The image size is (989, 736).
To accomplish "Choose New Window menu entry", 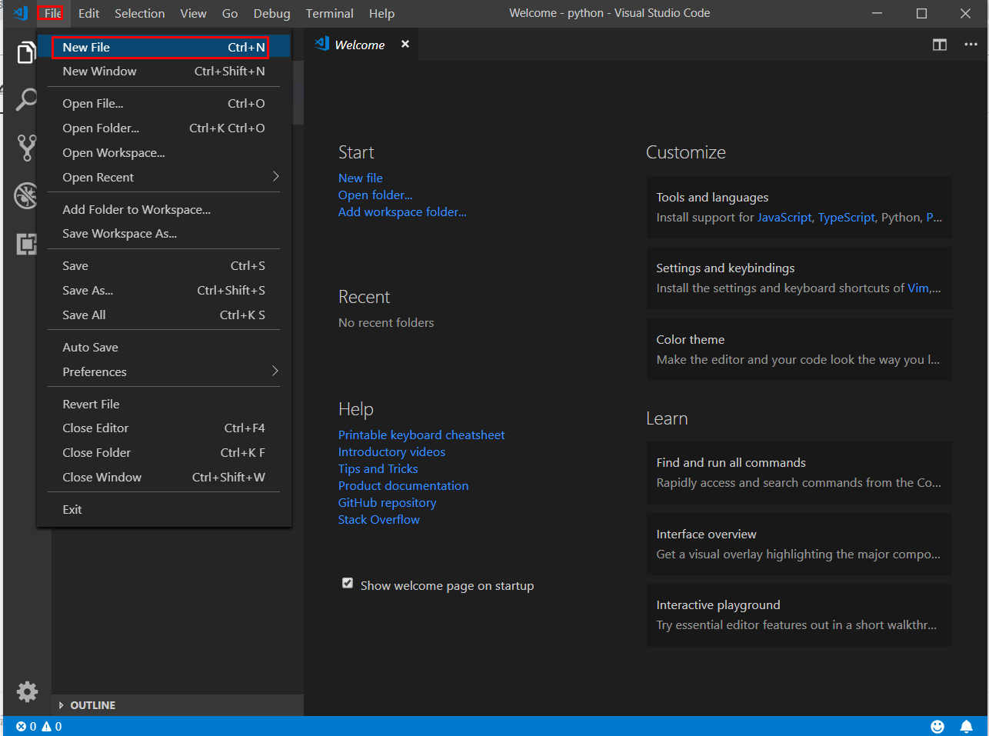I will pyautogui.click(x=164, y=71).
